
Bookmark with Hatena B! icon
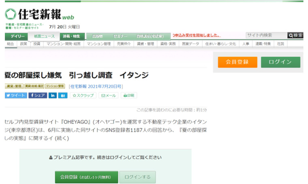(63, 96)
